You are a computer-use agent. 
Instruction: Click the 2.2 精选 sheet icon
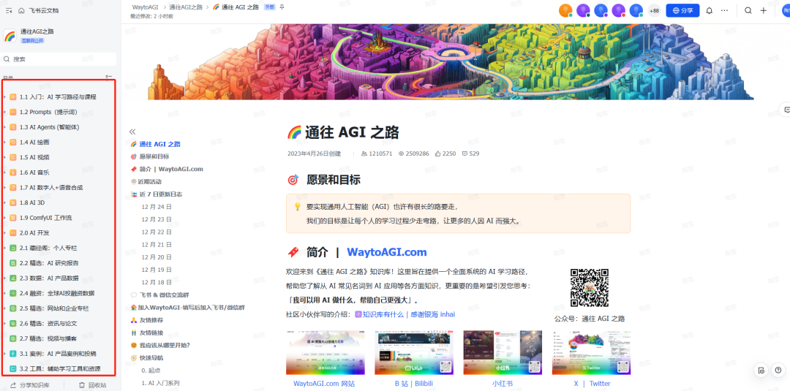tap(13, 262)
